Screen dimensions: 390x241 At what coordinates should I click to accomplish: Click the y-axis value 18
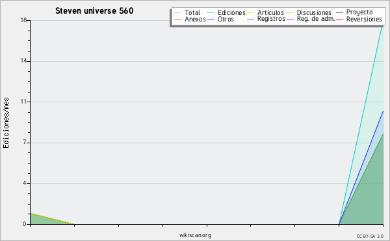pyautogui.click(x=23, y=20)
